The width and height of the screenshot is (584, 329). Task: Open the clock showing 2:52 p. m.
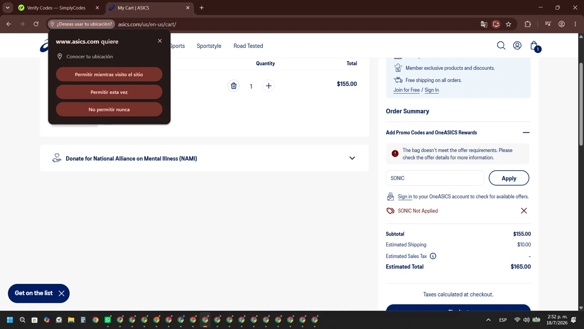[557, 320]
